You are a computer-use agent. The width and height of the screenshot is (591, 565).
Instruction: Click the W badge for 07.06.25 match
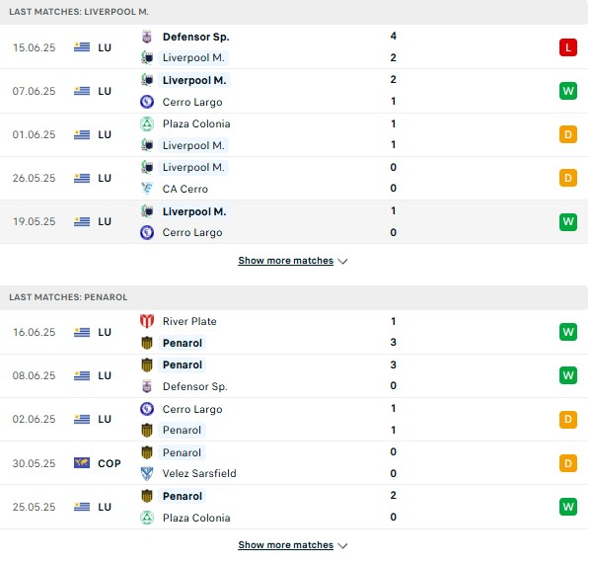[568, 91]
